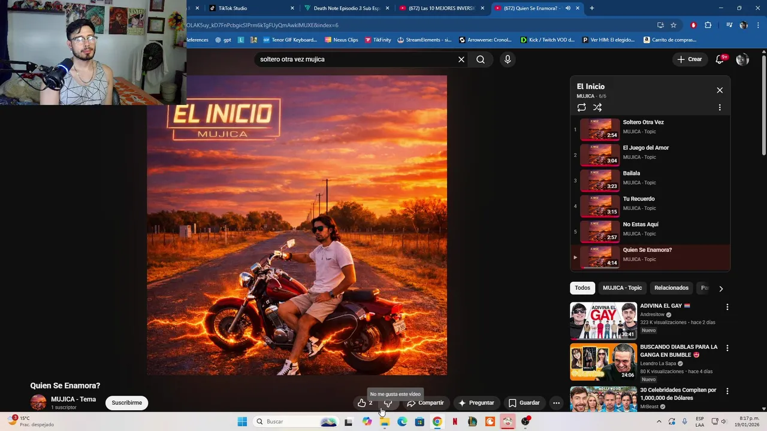This screenshot has height=431, width=767.
Task: Play No Estas Aqui from playlist
Action: coord(650,232)
